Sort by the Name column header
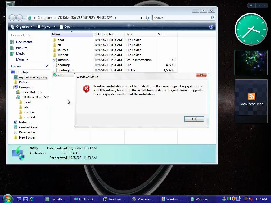Image resolution: width=271 pixels, height=203 pixels. (71, 34)
